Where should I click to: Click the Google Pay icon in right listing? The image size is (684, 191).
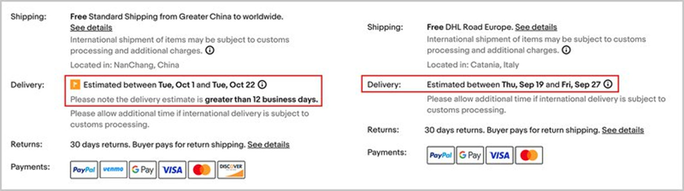pos(470,156)
